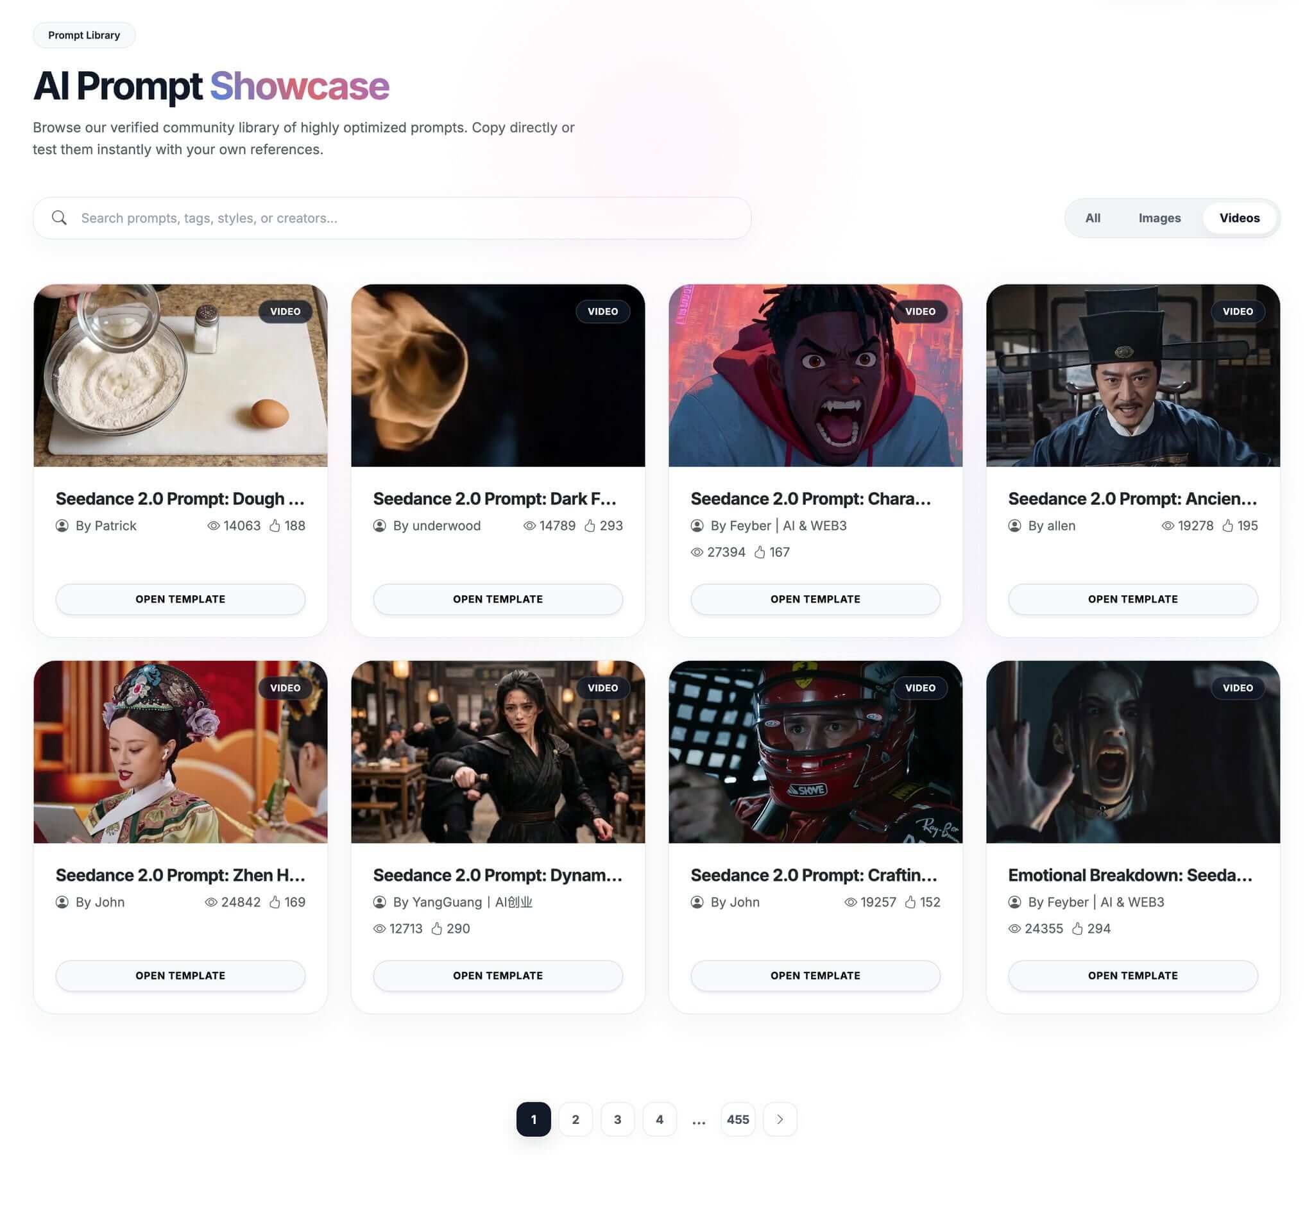Open template for the Ancien... prompt
The image size is (1314, 1217).
1133,599
